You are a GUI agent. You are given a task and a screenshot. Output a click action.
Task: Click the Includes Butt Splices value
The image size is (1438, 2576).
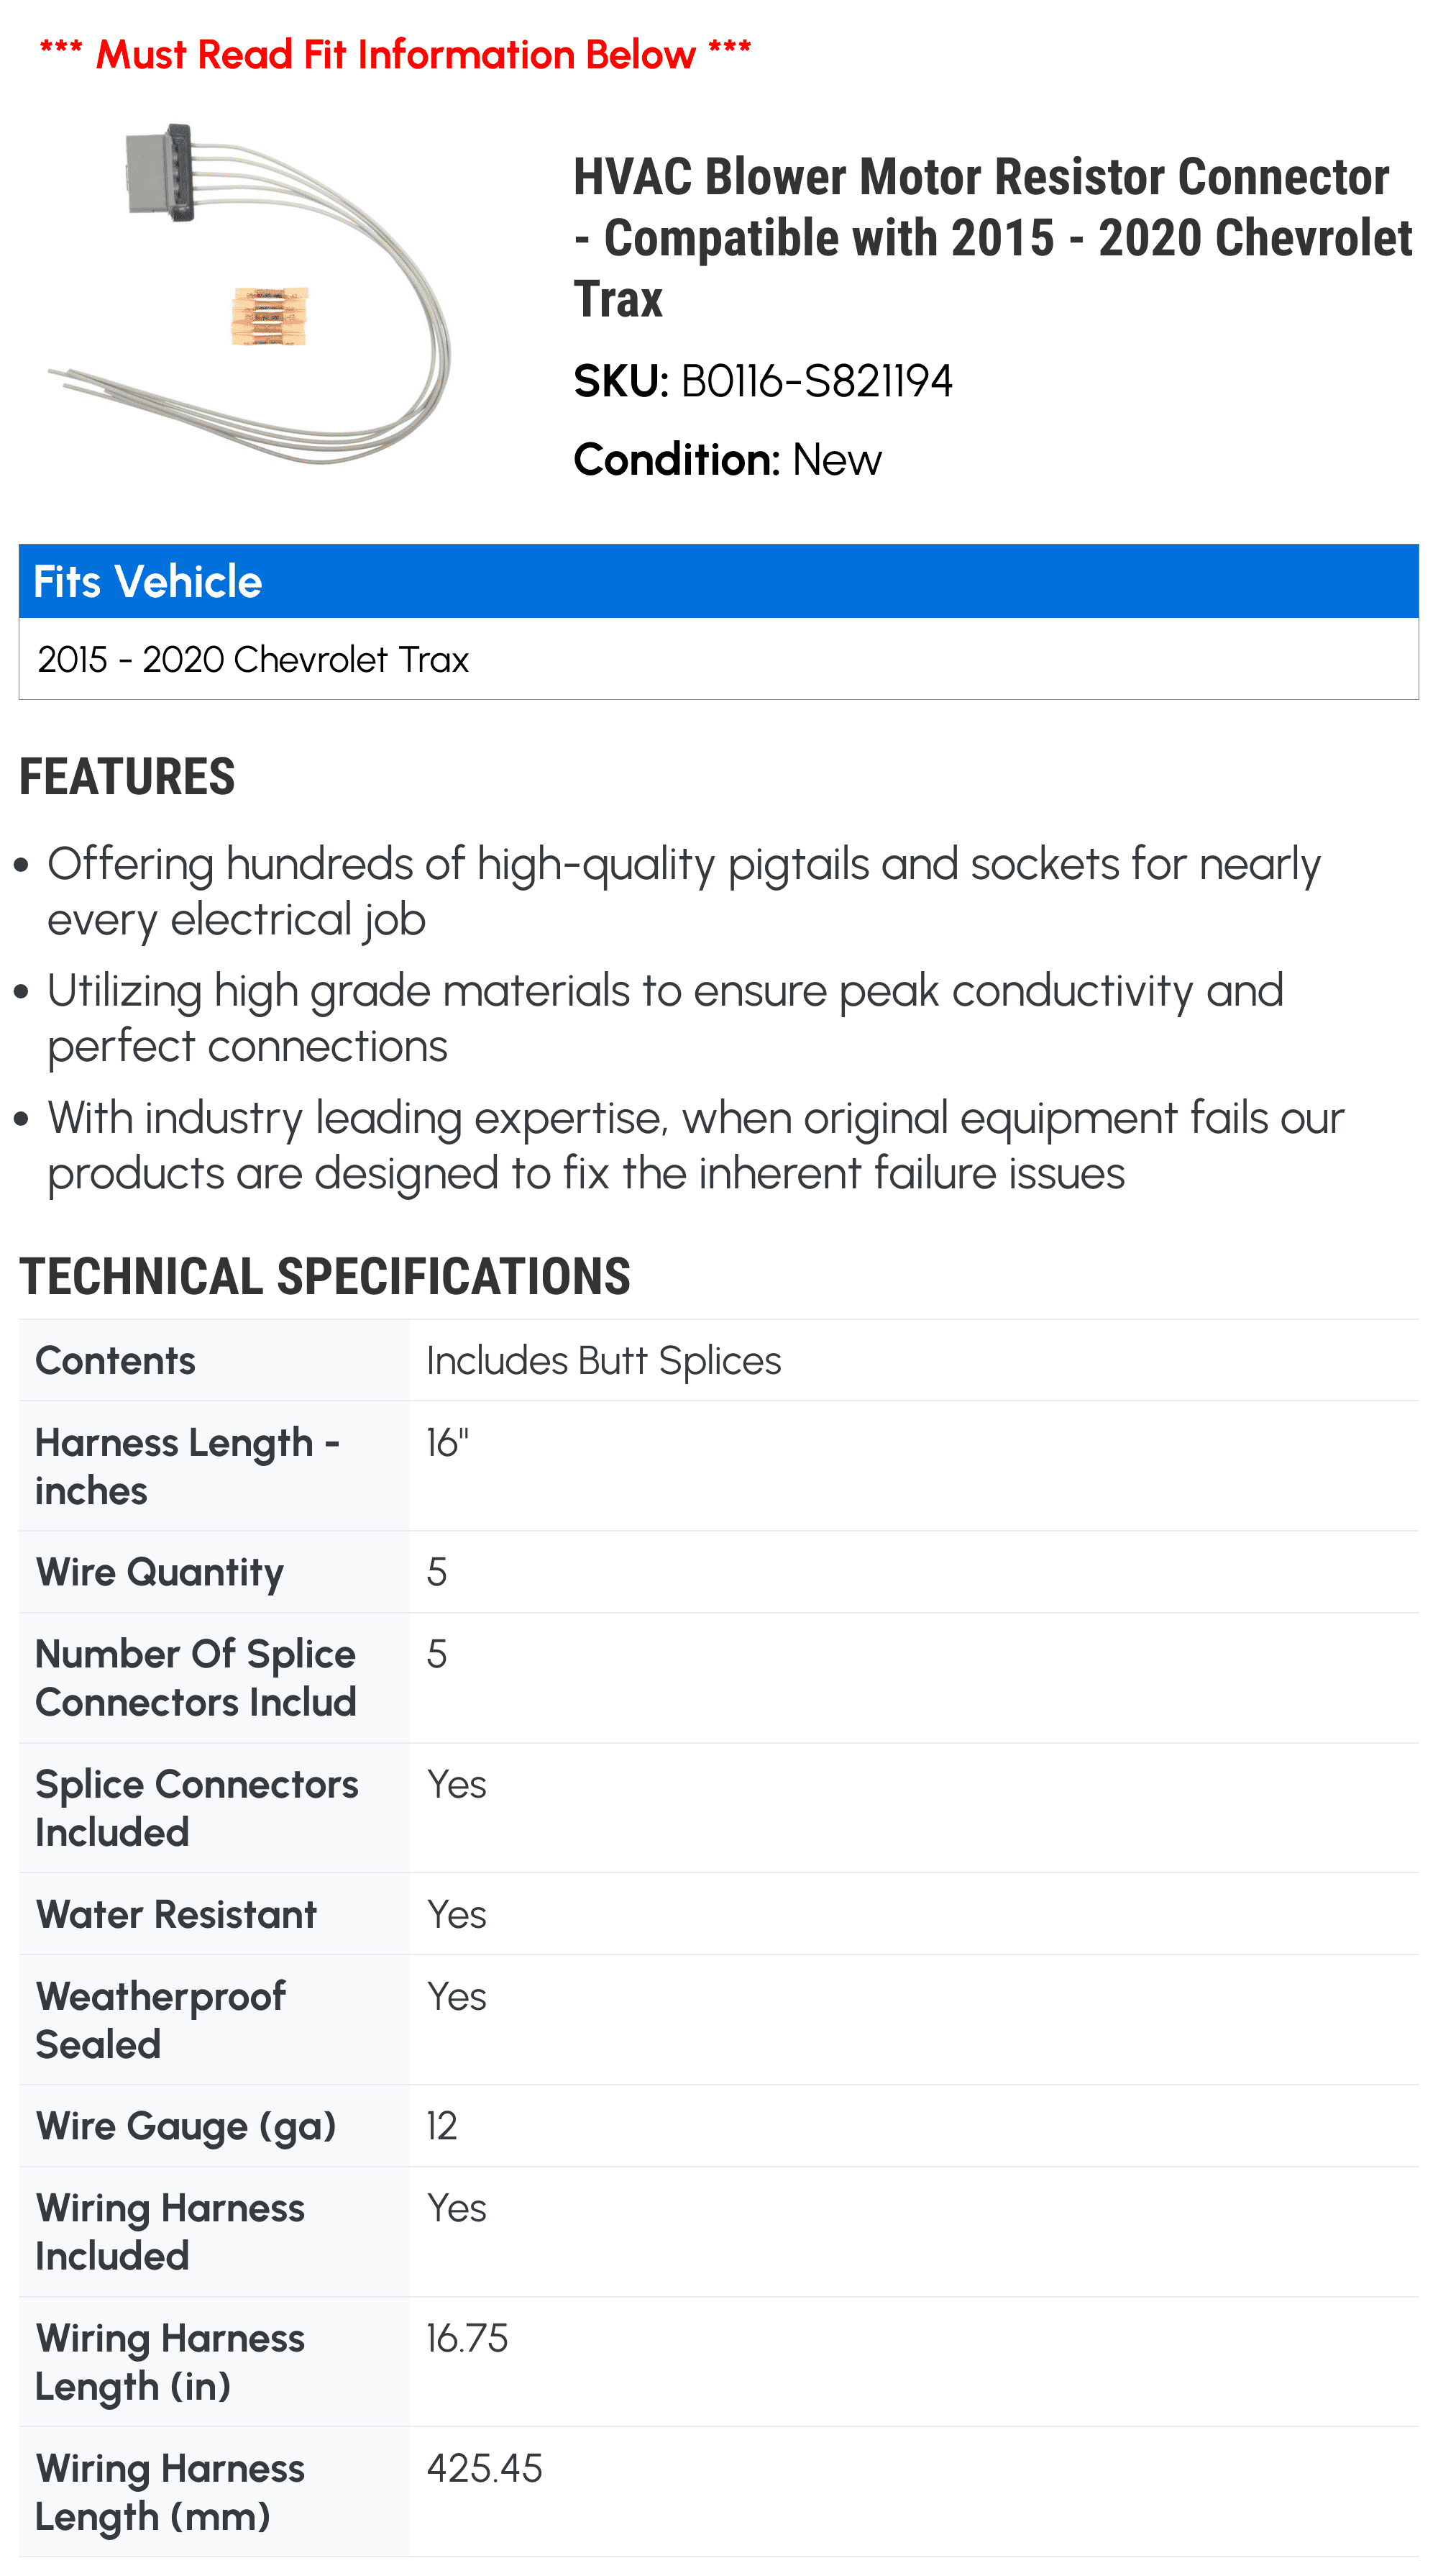click(x=603, y=1361)
